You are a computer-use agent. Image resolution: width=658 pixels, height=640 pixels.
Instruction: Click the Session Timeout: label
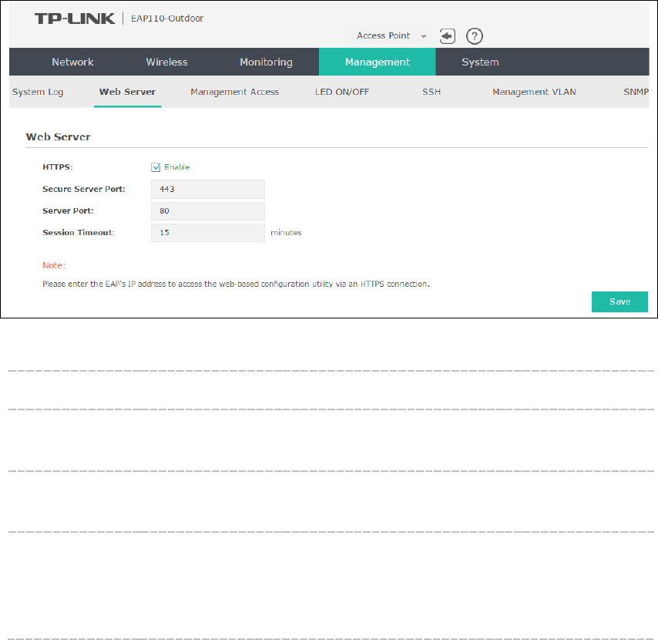point(78,233)
